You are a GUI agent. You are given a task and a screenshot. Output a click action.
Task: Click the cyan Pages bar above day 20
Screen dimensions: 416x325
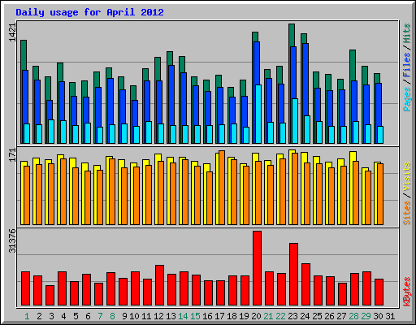point(258,114)
